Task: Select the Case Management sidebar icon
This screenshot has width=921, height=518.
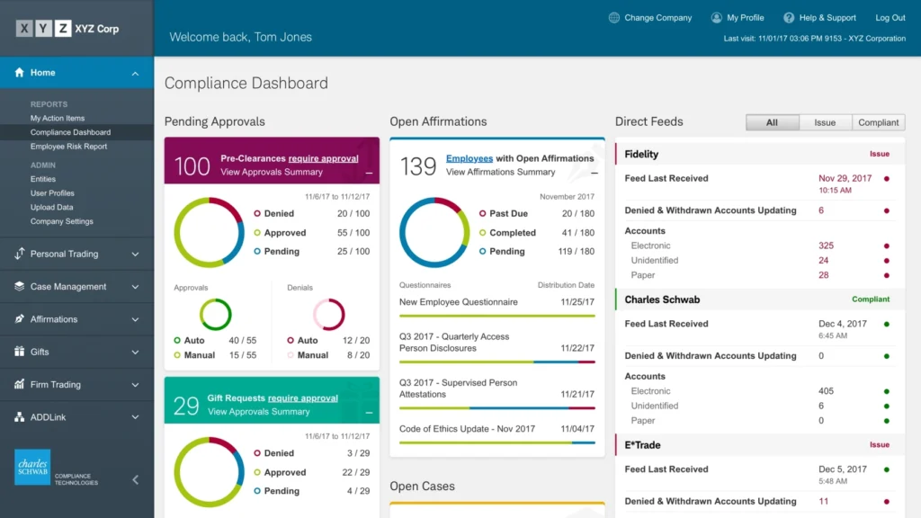Action: [x=20, y=287]
